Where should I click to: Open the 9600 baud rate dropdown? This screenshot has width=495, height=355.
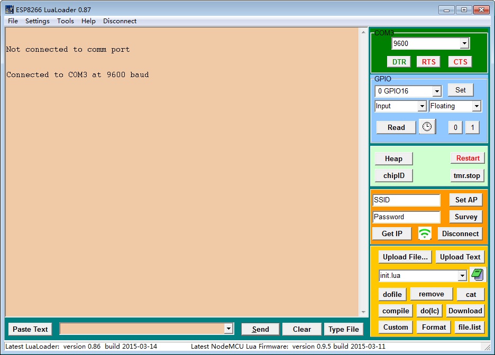[x=464, y=43]
